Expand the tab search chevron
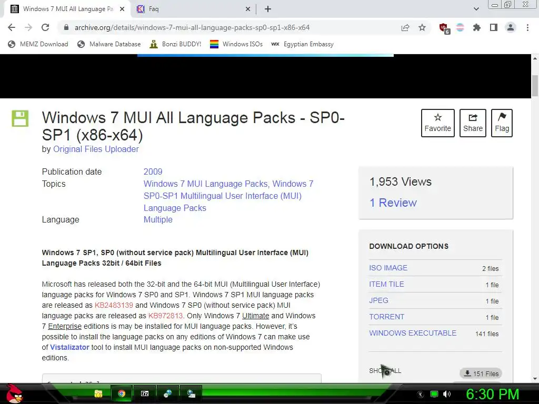 (x=476, y=9)
